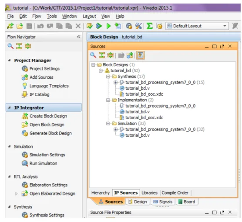Viewport: 242px width, 222px height.
Task: Collapse the Synthesis folder in tree
Action: click(x=108, y=77)
